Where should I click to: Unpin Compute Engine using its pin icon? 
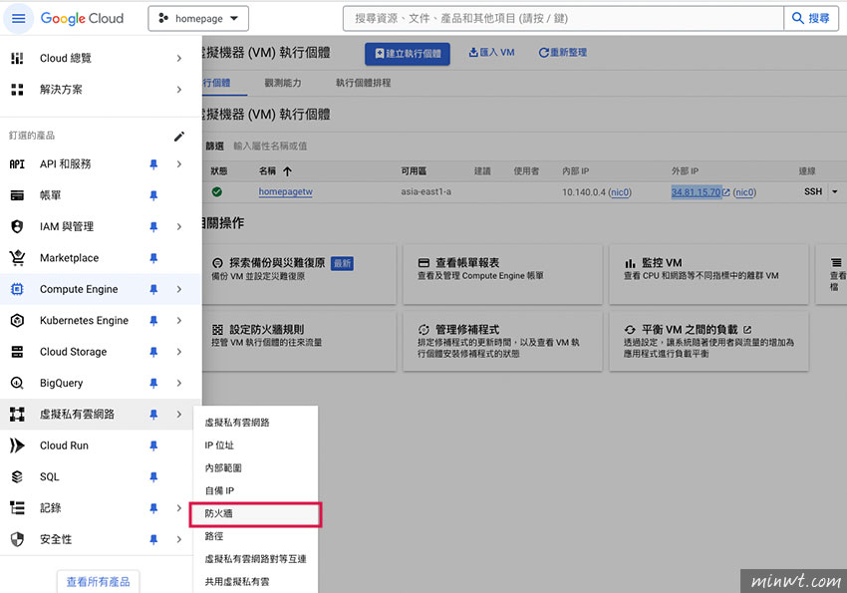(153, 289)
